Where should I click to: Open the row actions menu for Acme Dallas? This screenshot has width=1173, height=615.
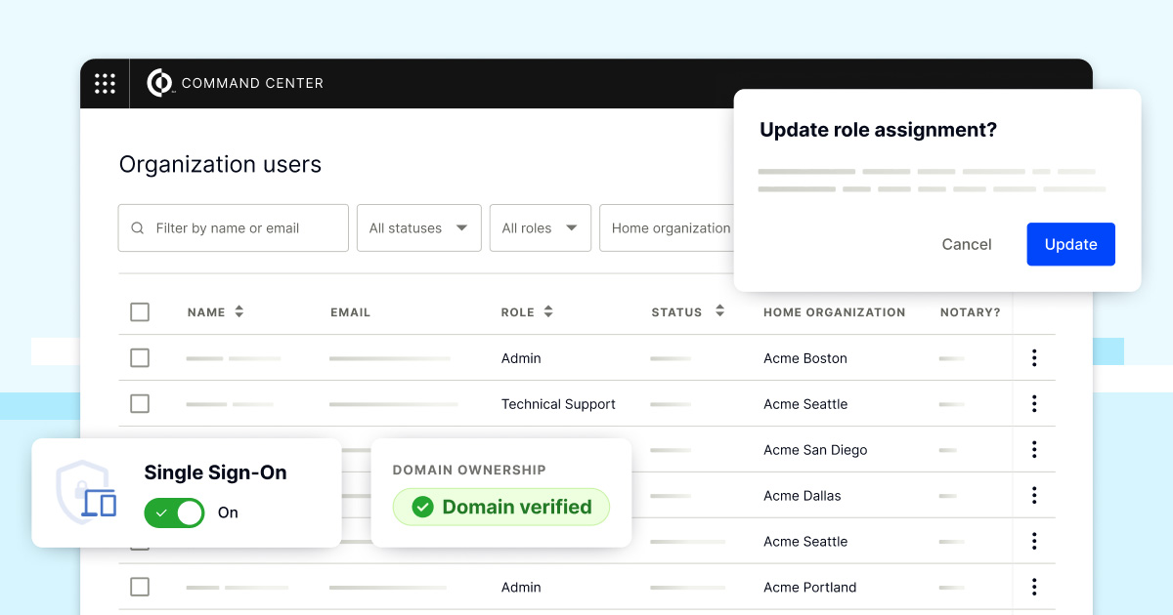[1034, 495]
